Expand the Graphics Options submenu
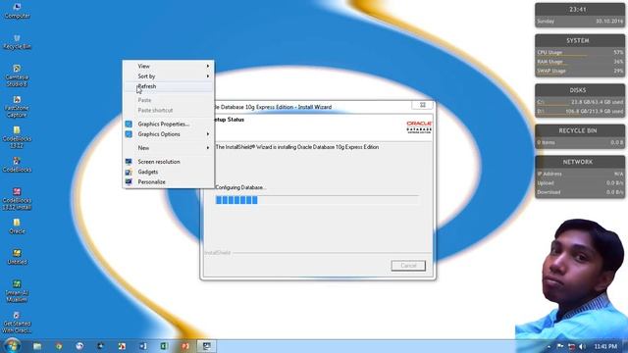 168,134
